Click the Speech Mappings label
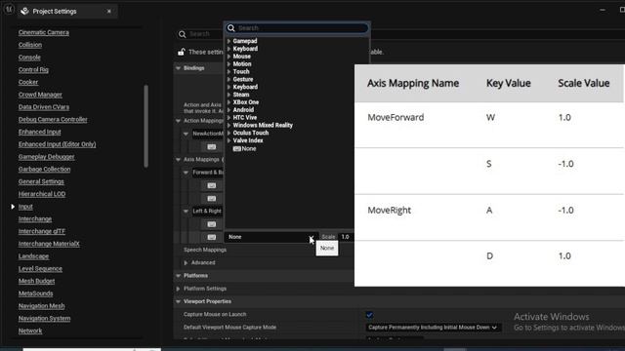The image size is (625, 351). (x=205, y=250)
